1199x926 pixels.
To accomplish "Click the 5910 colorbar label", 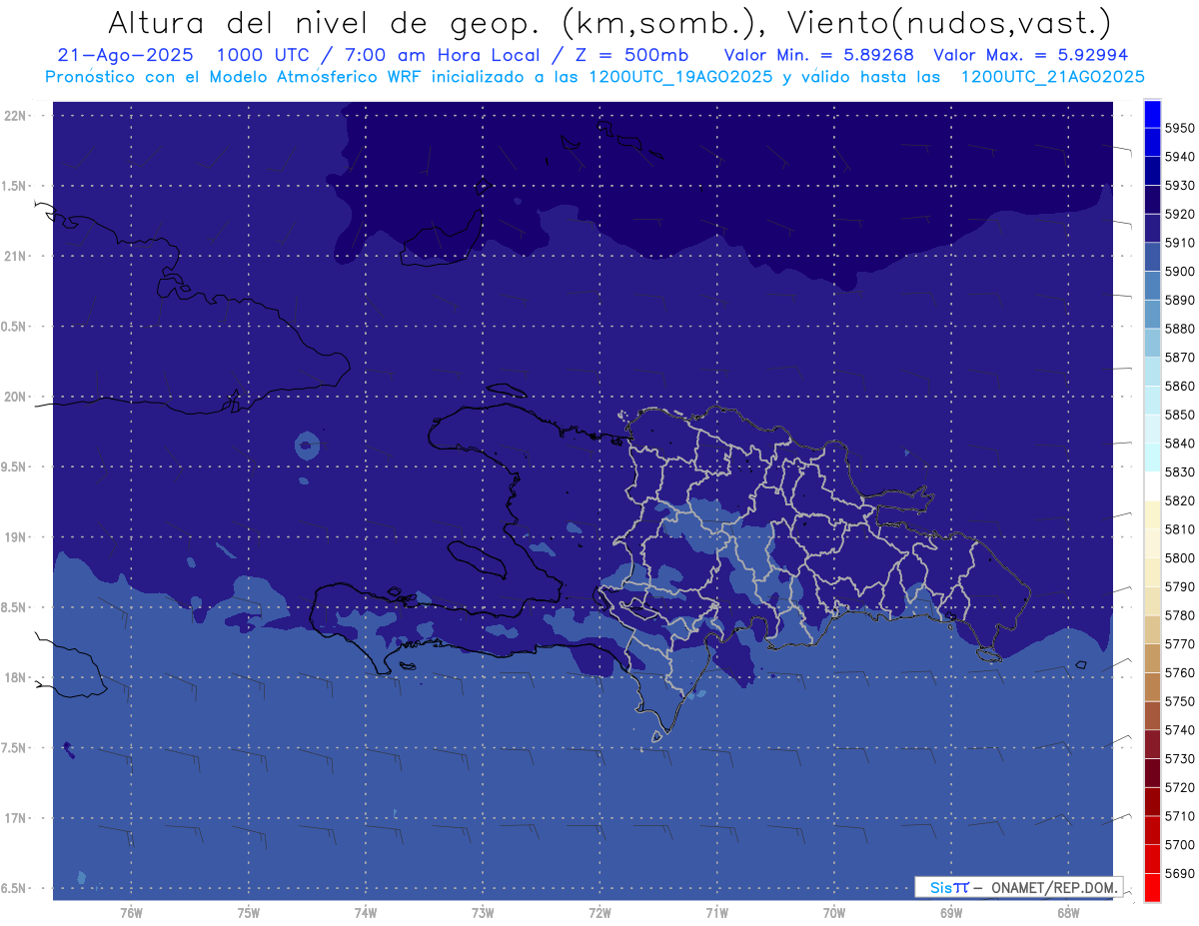I will (x=1180, y=243).
